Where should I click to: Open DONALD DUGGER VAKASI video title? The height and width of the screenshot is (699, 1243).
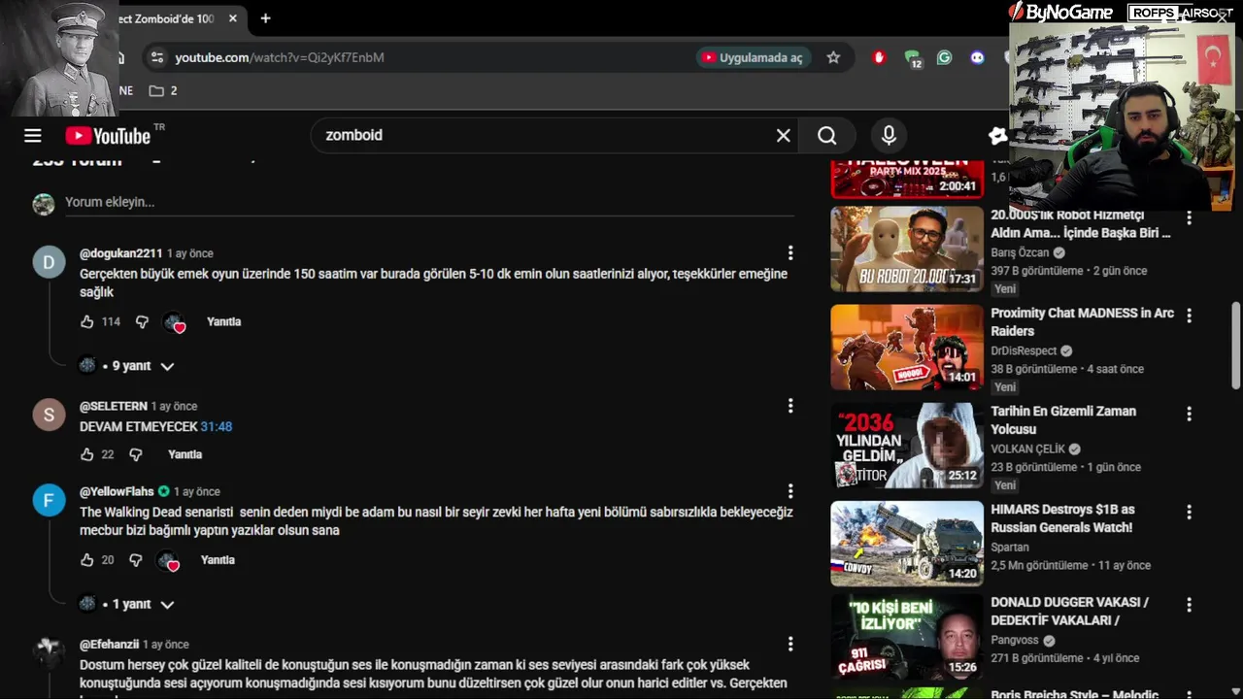[1069, 611]
